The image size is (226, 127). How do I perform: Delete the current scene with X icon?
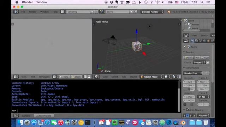coord(135,12)
